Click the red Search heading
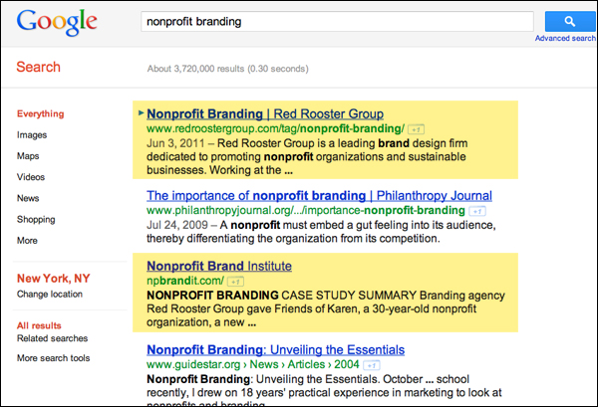The width and height of the screenshot is (598, 407). pyautogui.click(x=38, y=67)
